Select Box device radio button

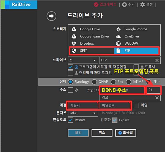pyautogui.click(x=113, y=82)
